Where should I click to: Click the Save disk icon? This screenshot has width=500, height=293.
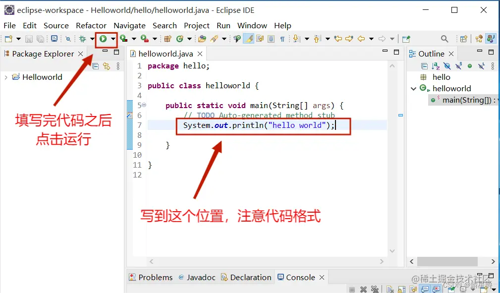tap(29, 39)
